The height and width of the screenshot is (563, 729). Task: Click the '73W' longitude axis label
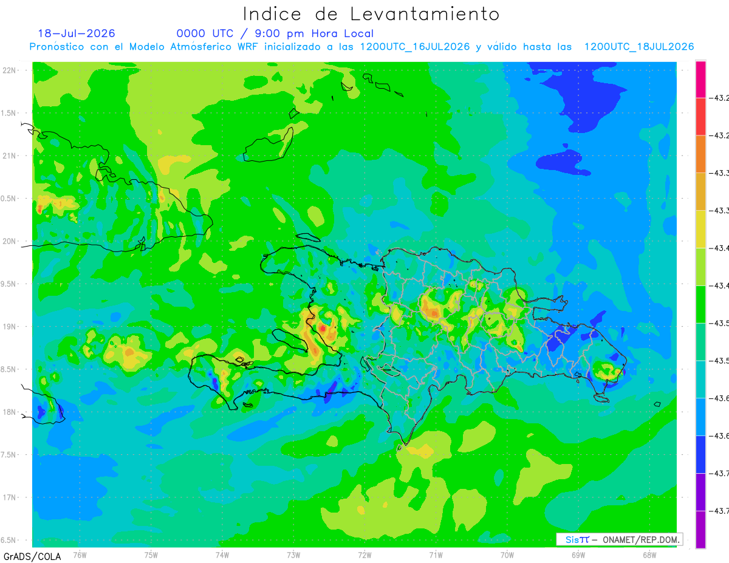(x=293, y=555)
